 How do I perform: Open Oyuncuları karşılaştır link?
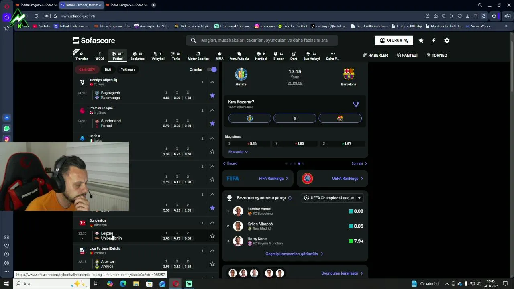(342, 273)
